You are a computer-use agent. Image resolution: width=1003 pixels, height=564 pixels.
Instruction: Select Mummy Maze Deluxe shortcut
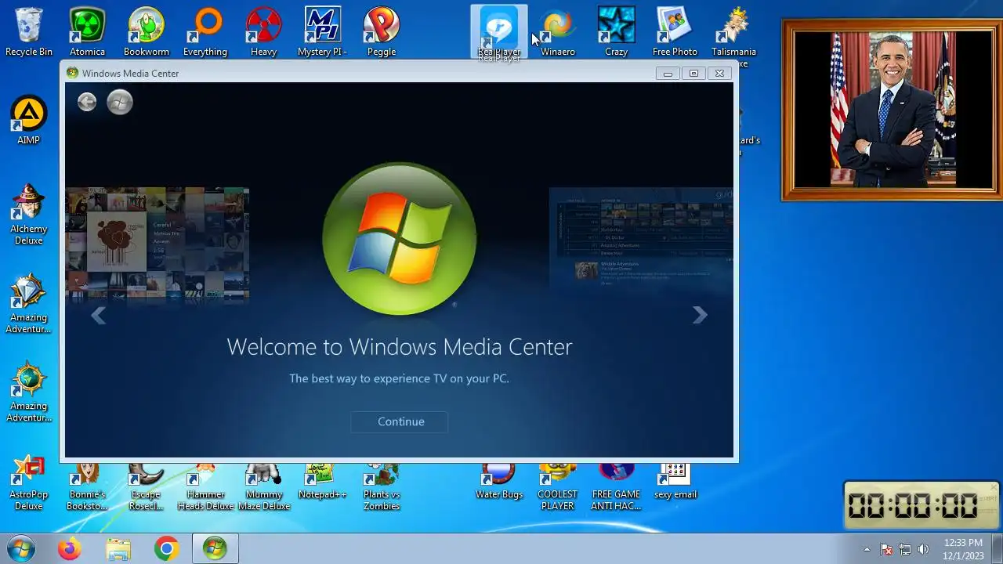(x=264, y=486)
